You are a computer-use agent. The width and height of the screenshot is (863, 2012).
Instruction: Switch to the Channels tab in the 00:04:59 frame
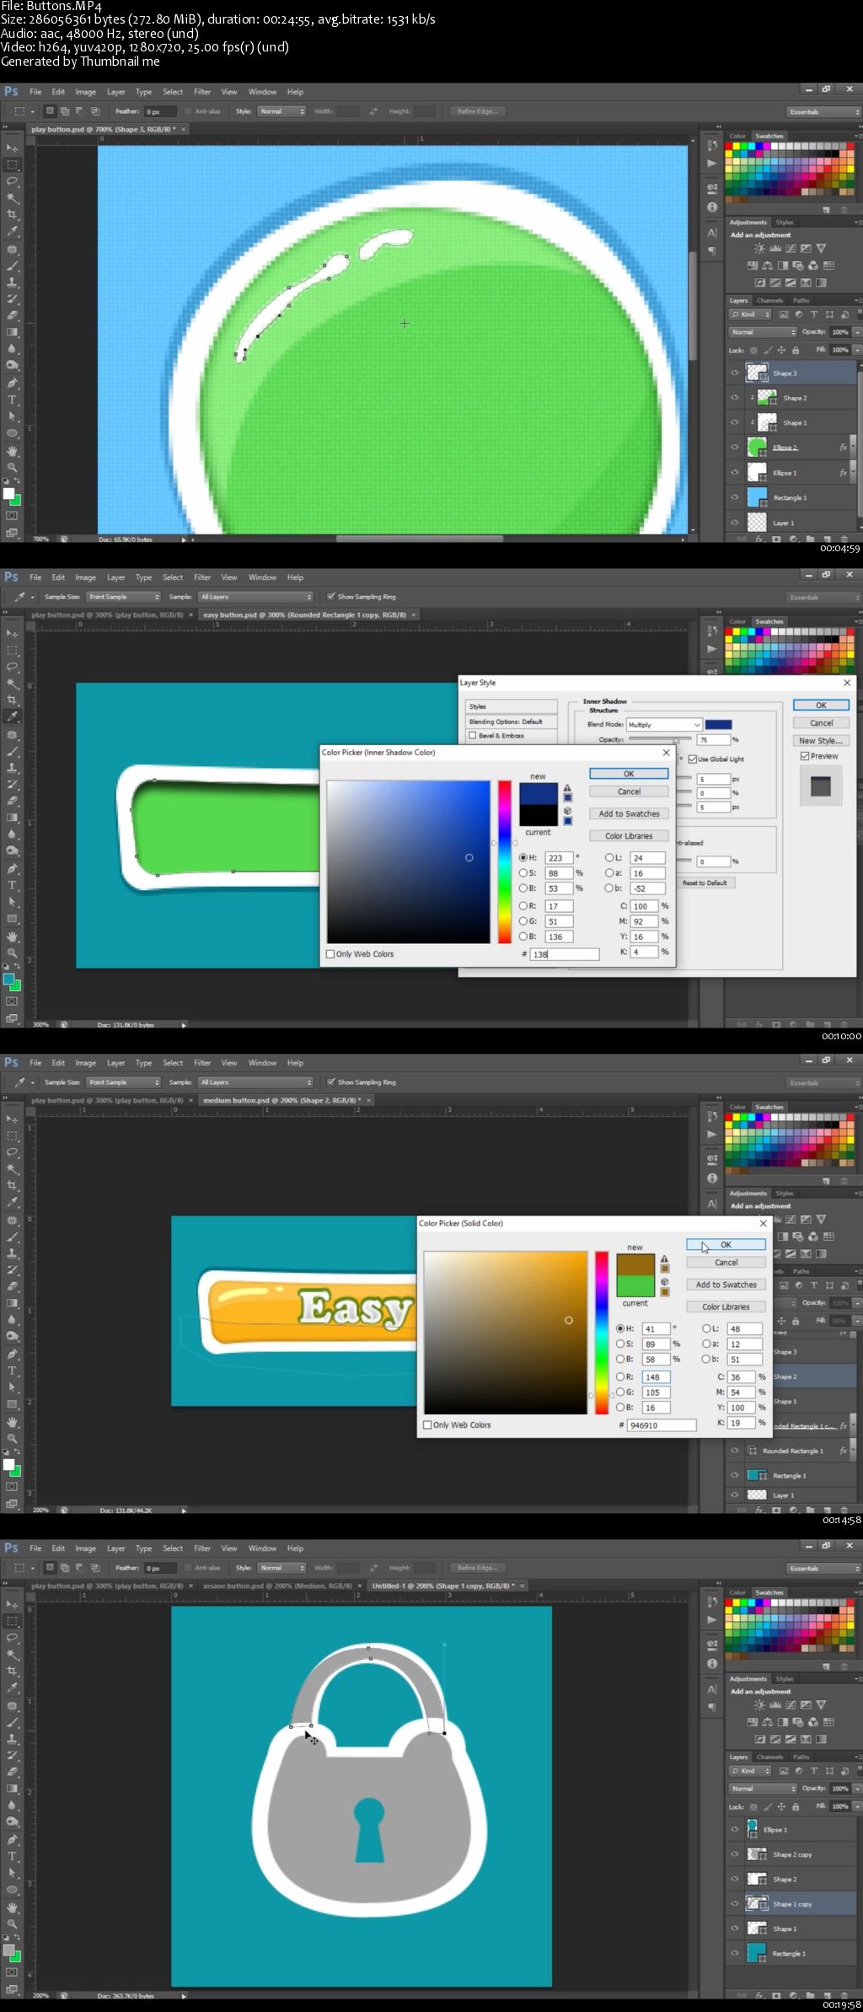click(x=769, y=300)
